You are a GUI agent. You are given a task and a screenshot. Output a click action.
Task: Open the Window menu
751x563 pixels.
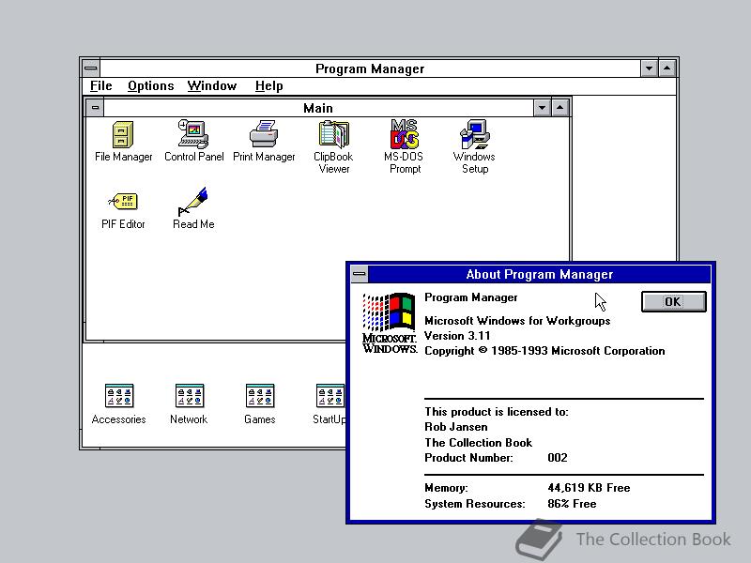(x=212, y=85)
